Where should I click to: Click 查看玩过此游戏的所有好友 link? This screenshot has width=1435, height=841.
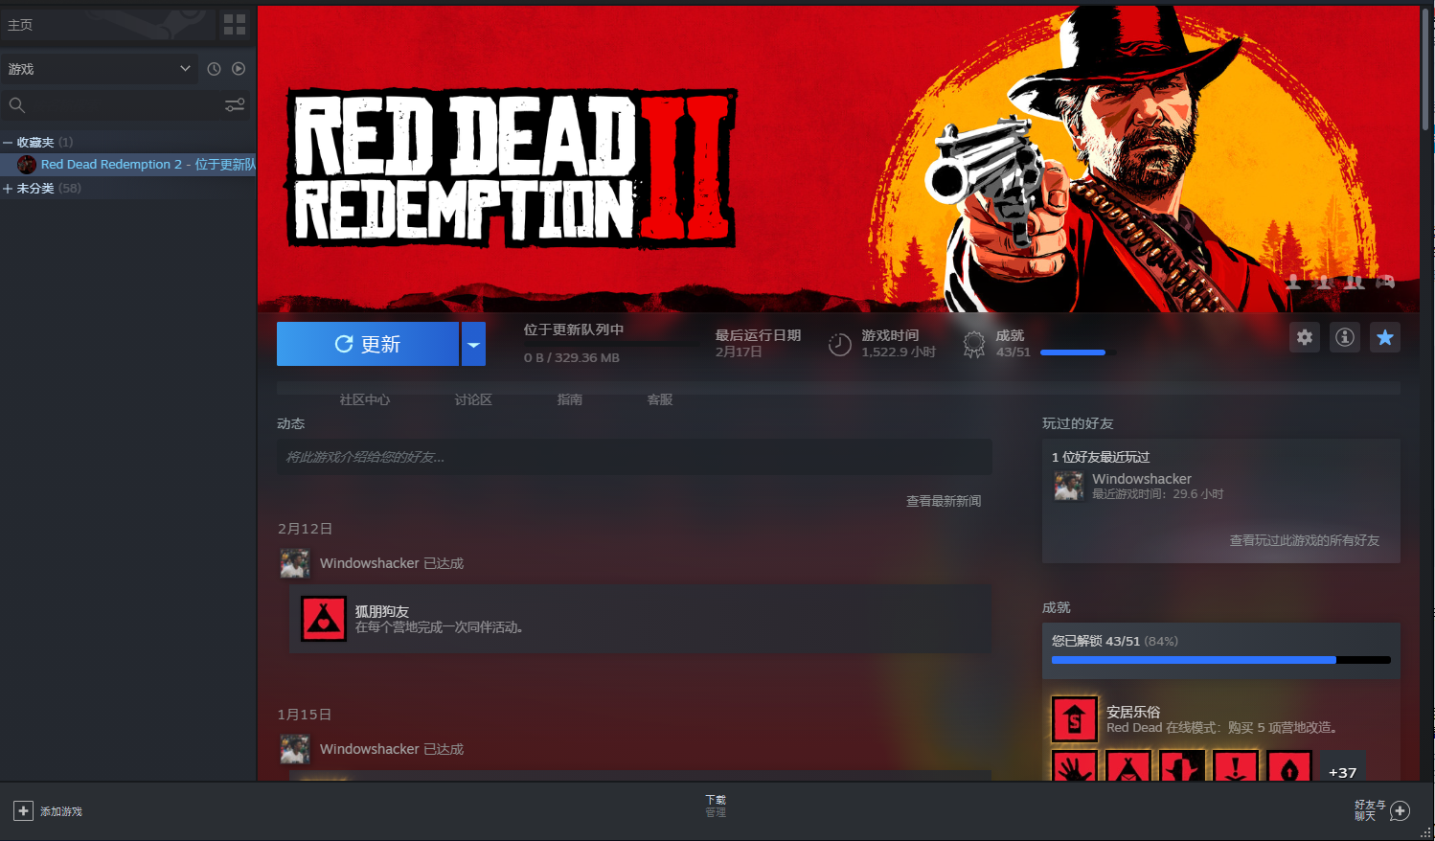(x=1305, y=540)
